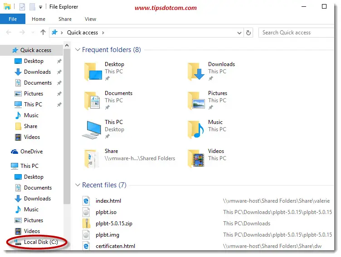
Task: Click pin icon beside sidebar Downloads
Action: 59,72
